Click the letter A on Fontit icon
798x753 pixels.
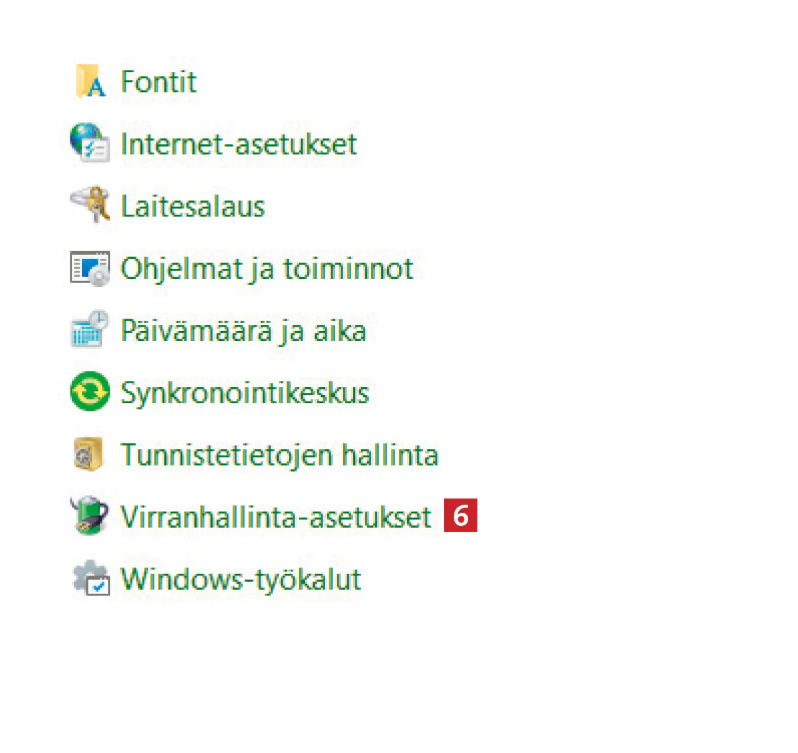(96, 88)
